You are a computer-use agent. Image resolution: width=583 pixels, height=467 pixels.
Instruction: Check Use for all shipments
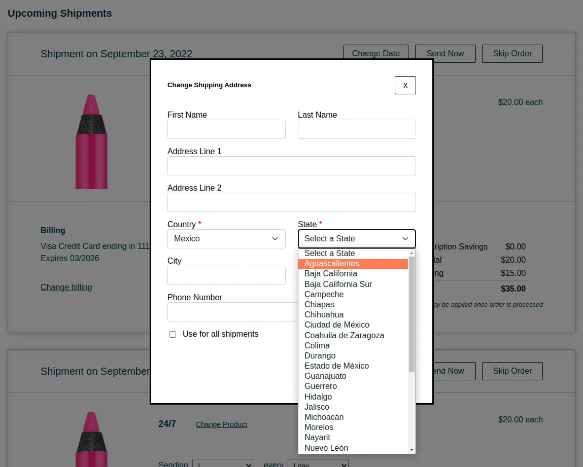[173, 334]
